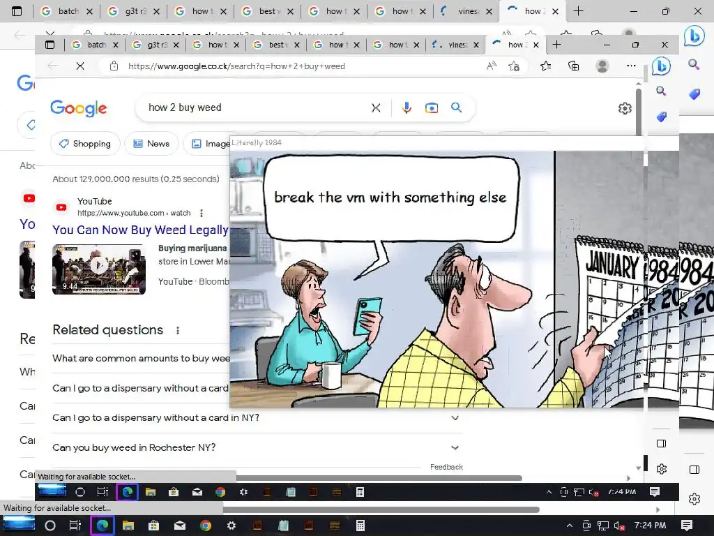Open shopping tag icon in outer sidebar

tap(694, 94)
